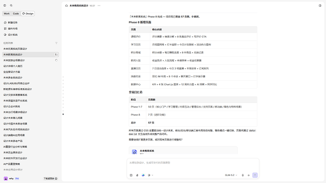This screenshot has height=183, width=326.
Task: Open the GLM-5.2 model selector dropdown
Action: point(231,175)
